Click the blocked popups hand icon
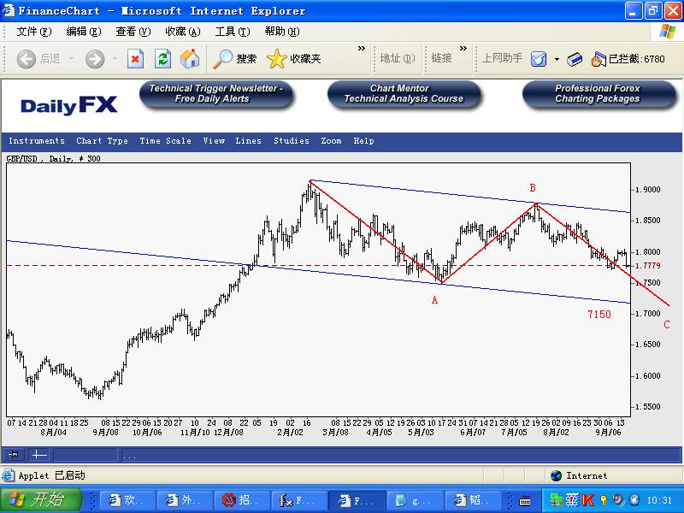Image resolution: width=684 pixels, height=513 pixels. point(598,59)
